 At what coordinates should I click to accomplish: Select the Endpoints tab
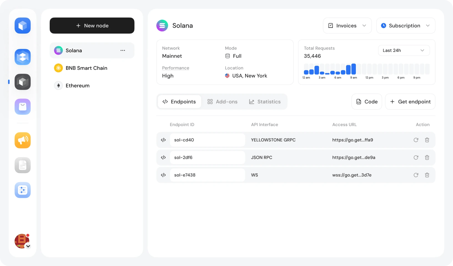point(179,102)
